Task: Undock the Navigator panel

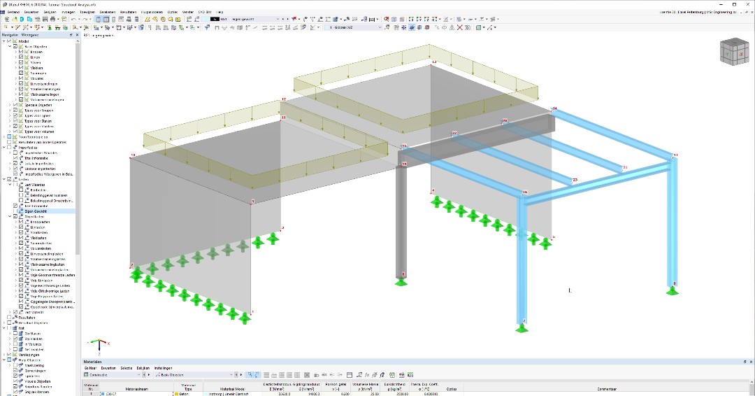Action: 71,35
